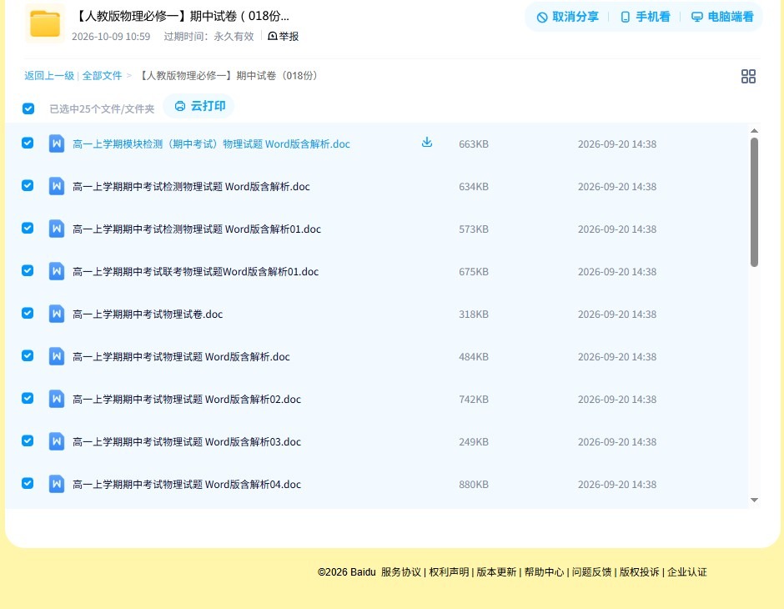Click the scrollbar up arrow

[x=754, y=130]
